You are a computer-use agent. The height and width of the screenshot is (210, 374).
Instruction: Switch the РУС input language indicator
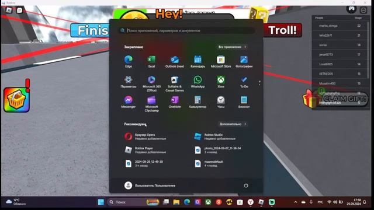[x=320, y=202]
